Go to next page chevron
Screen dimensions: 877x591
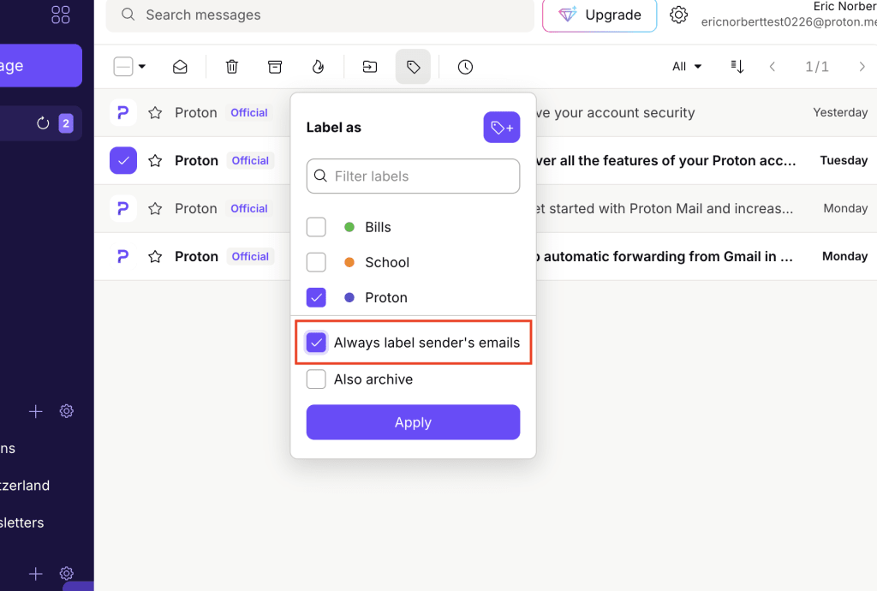coord(862,67)
